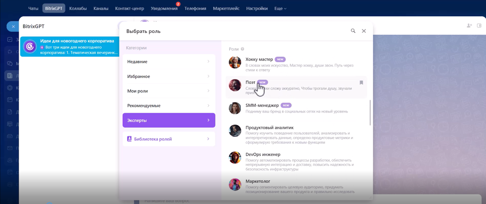Select the DevOps инженер role
The width and height of the screenshot is (486, 204).
[263, 155]
